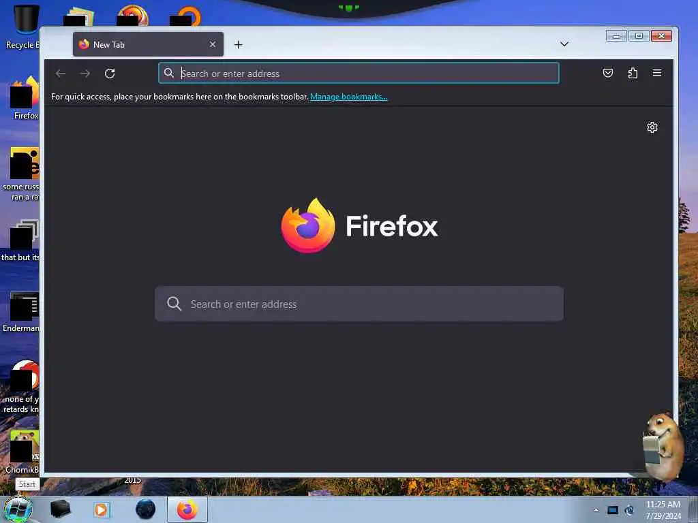Open the Extensions puzzle-piece icon
The image size is (698, 523).
click(633, 73)
